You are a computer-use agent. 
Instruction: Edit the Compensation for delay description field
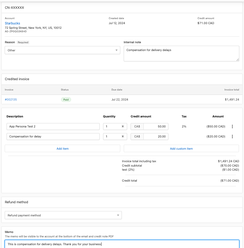point(53,137)
